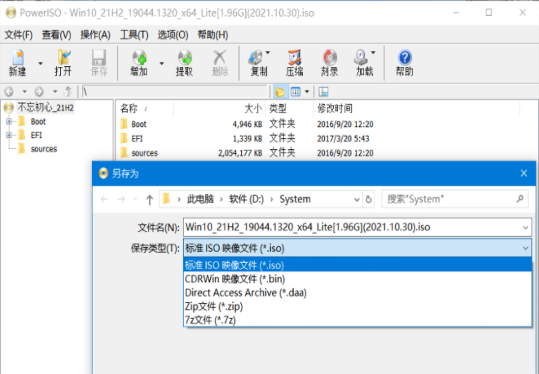Click 此电脑 in the breadcrumb path
The width and height of the screenshot is (539, 374).
200,199
